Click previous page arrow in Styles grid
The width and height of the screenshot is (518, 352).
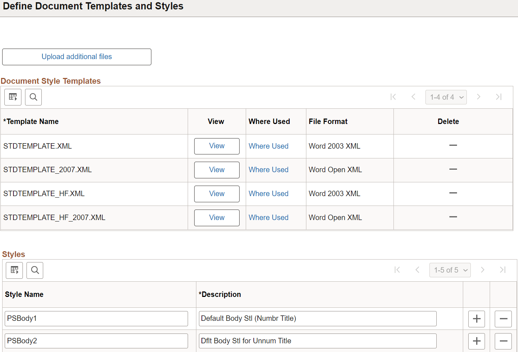417,270
